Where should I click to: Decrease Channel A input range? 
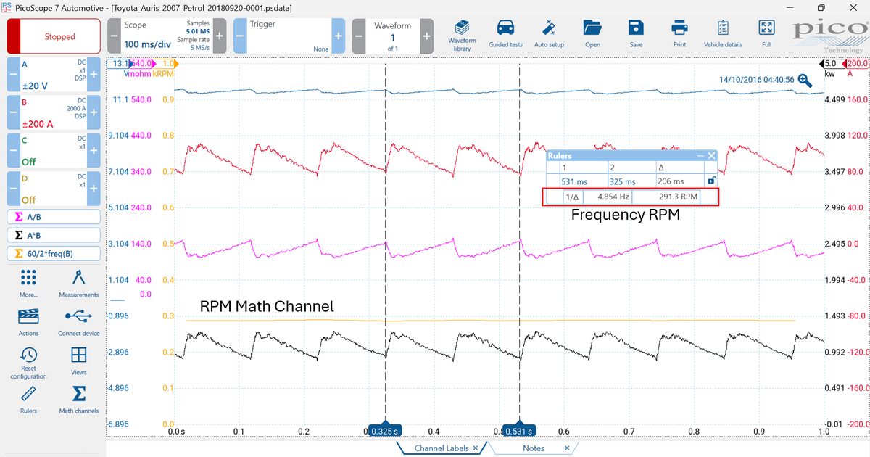click(x=13, y=75)
